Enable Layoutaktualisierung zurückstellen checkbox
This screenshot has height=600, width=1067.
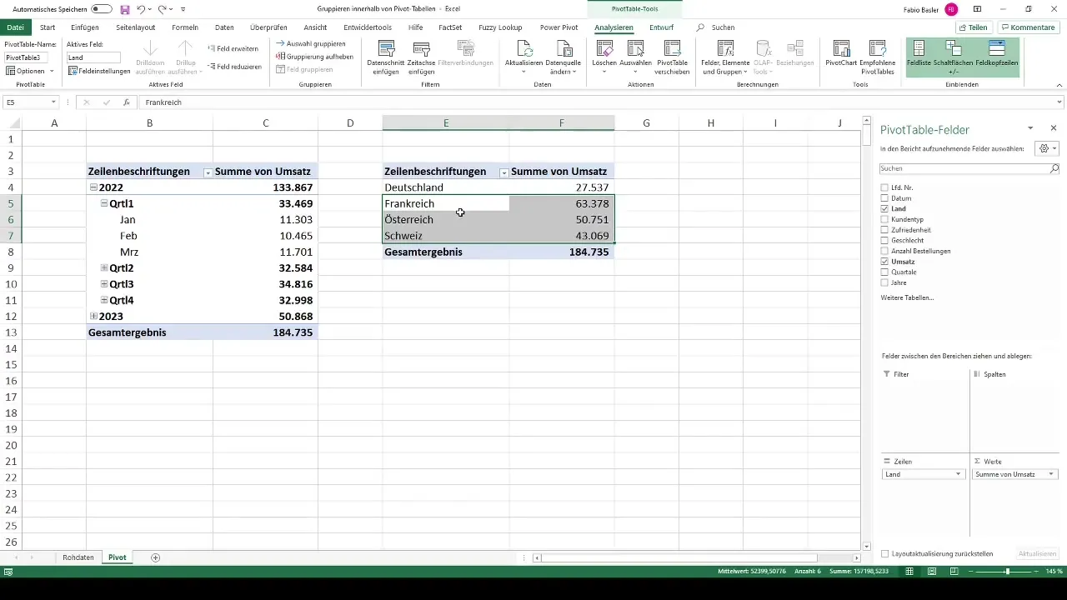click(884, 553)
